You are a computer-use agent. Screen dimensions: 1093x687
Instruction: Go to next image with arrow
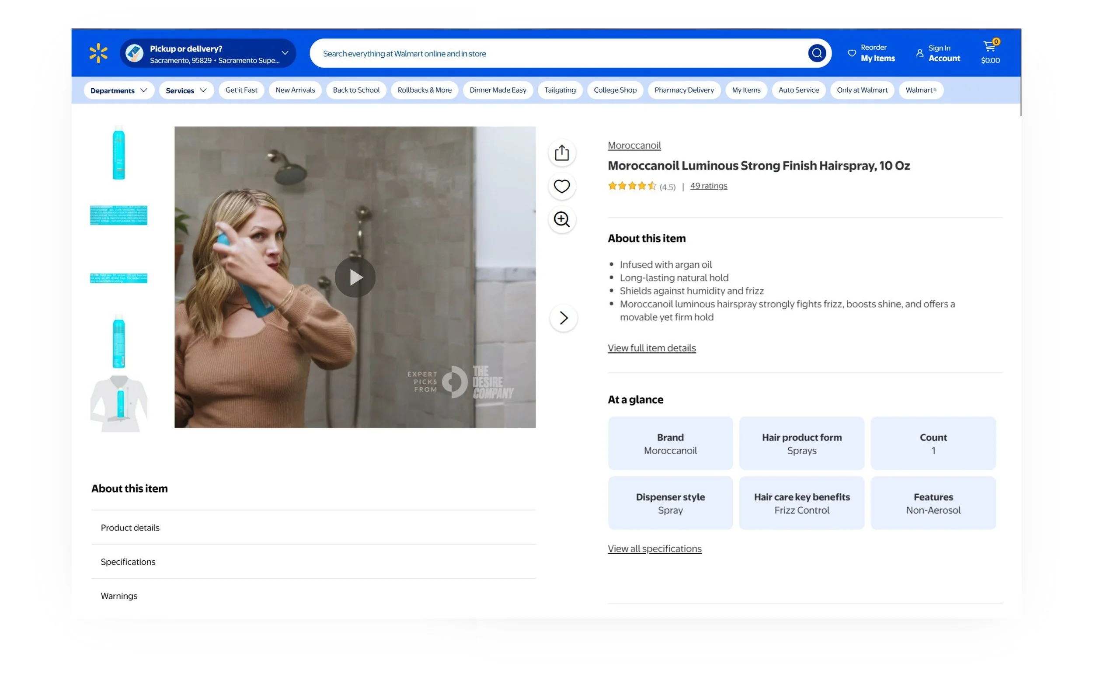coord(563,318)
